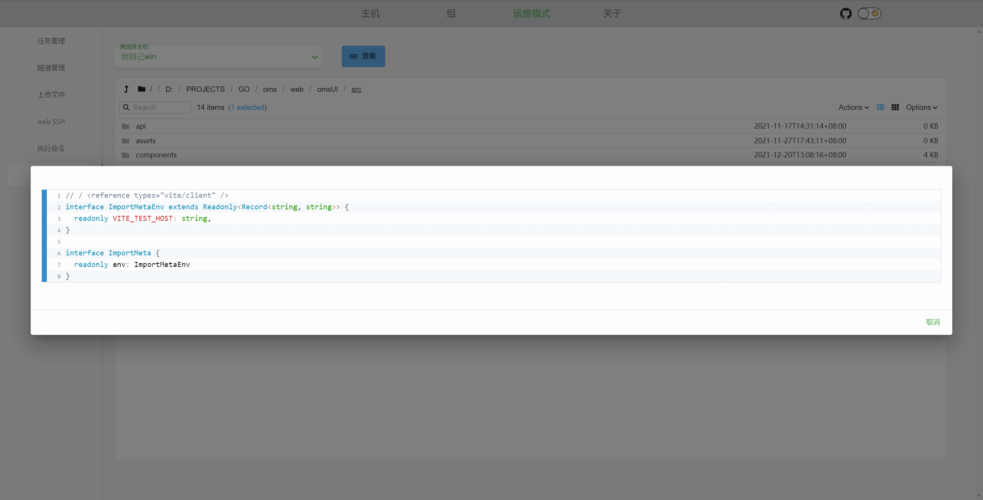The image size is (983, 500).
Task: Navigate to omsUI in the breadcrumb
Action: coord(327,89)
